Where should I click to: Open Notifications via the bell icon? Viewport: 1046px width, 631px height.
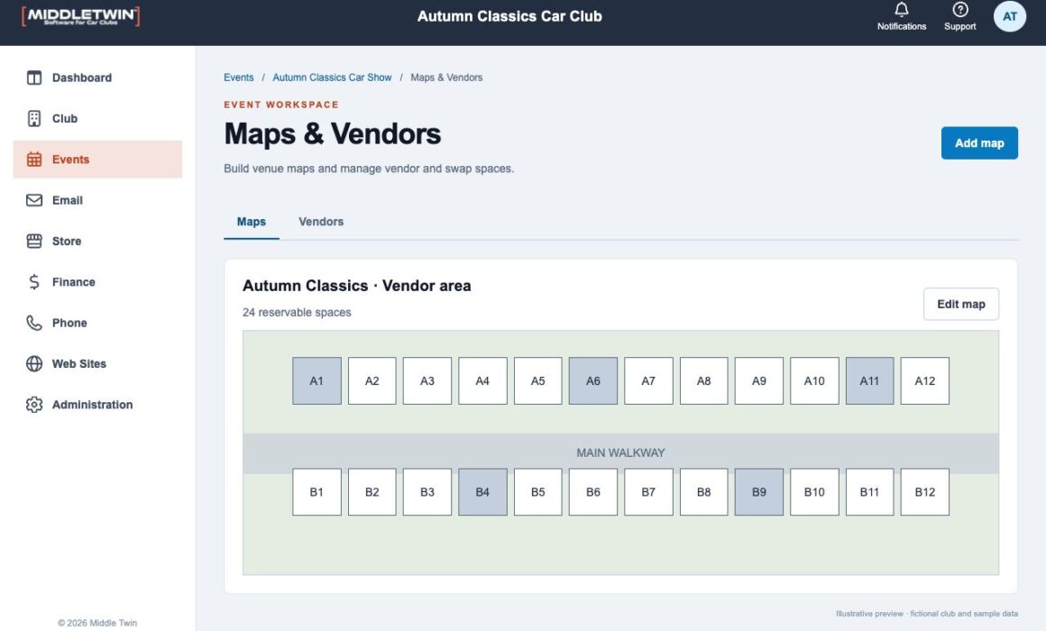[x=901, y=9]
